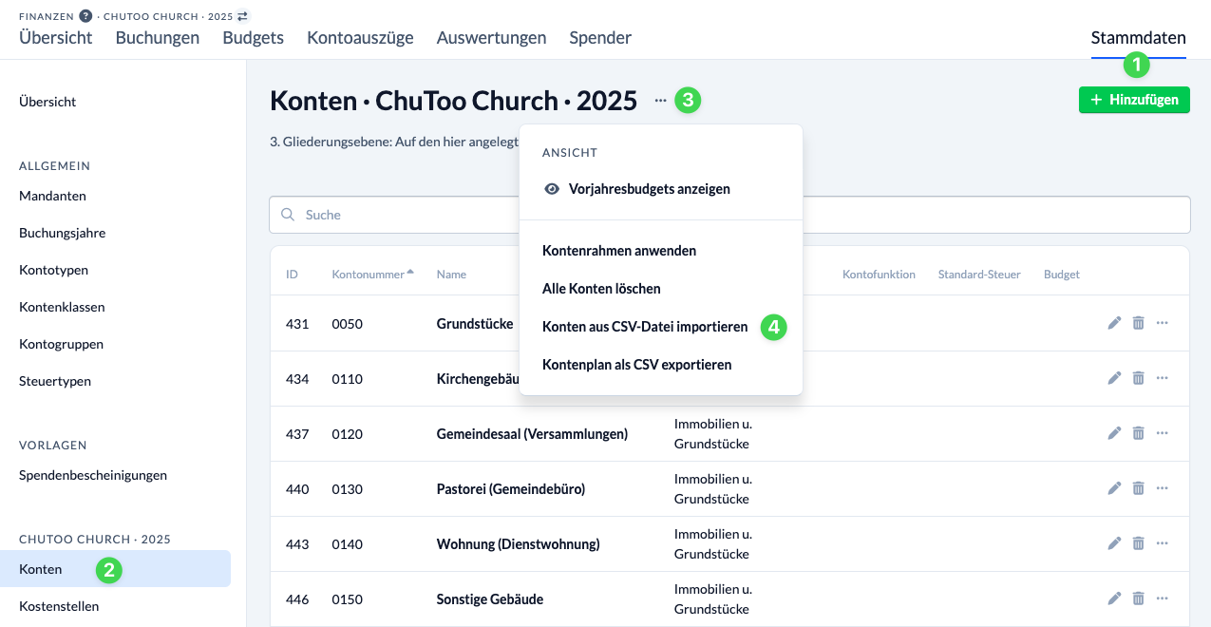This screenshot has width=1211, height=627.
Task: Open row actions for Sonstige Gebäude
Action: pos(1162,598)
